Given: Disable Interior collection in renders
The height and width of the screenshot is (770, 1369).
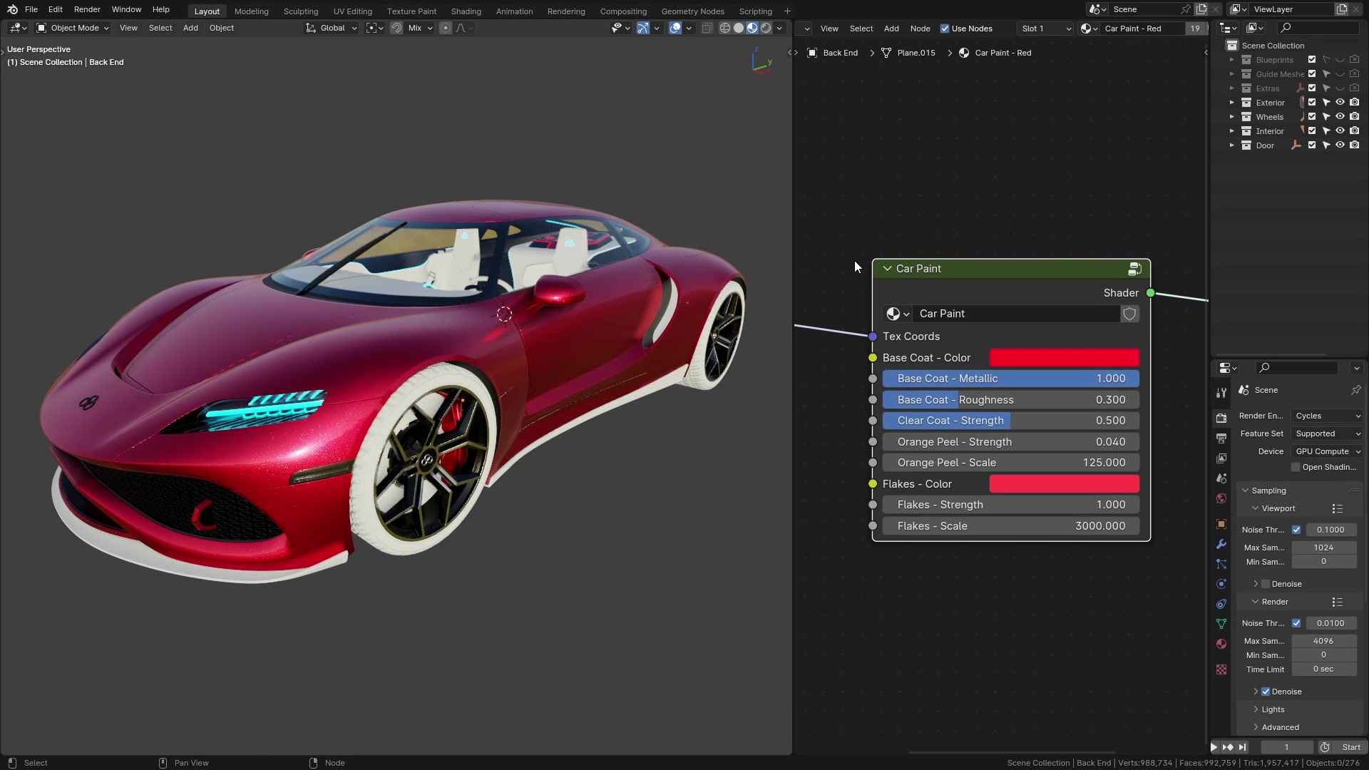Looking at the screenshot, I should 1354,131.
